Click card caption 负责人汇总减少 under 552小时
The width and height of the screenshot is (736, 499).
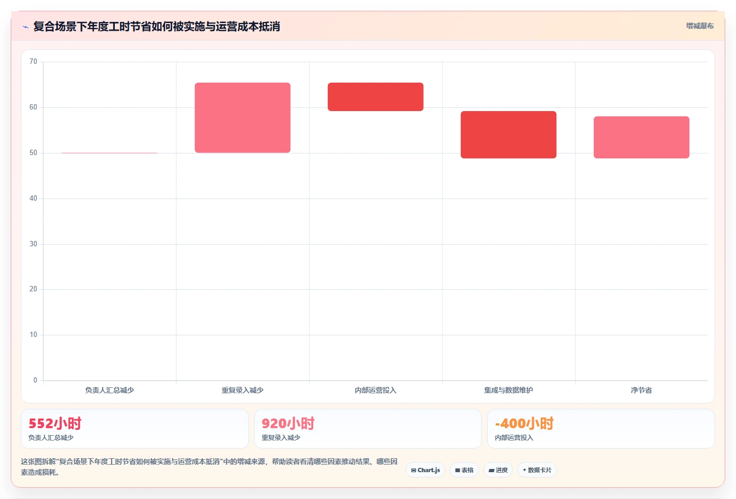pyautogui.click(x=51, y=438)
